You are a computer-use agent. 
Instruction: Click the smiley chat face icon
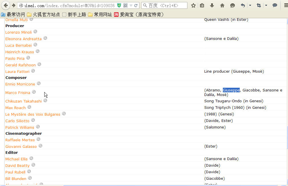[233, 5]
